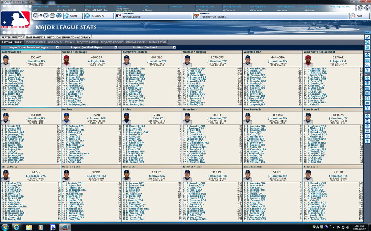
Task: Open the K. Sung Ki manager menu
Action: pyautogui.click(x=99, y=16)
